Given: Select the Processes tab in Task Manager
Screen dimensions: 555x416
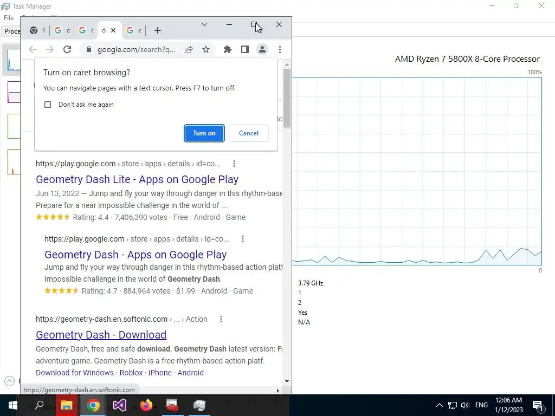Looking at the screenshot, I should coord(12,31).
